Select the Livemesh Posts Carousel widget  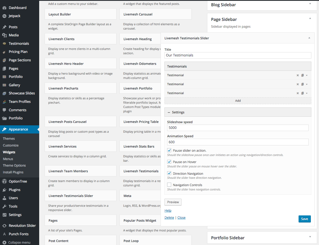click(81, 122)
